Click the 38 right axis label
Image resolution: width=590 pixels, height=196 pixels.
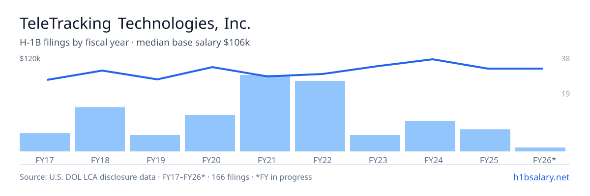coord(565,59)
